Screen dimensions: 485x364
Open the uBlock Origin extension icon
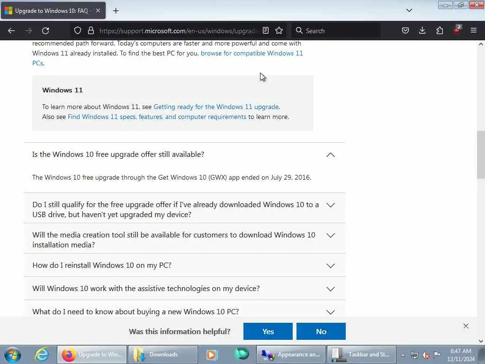tap(457, 30)
